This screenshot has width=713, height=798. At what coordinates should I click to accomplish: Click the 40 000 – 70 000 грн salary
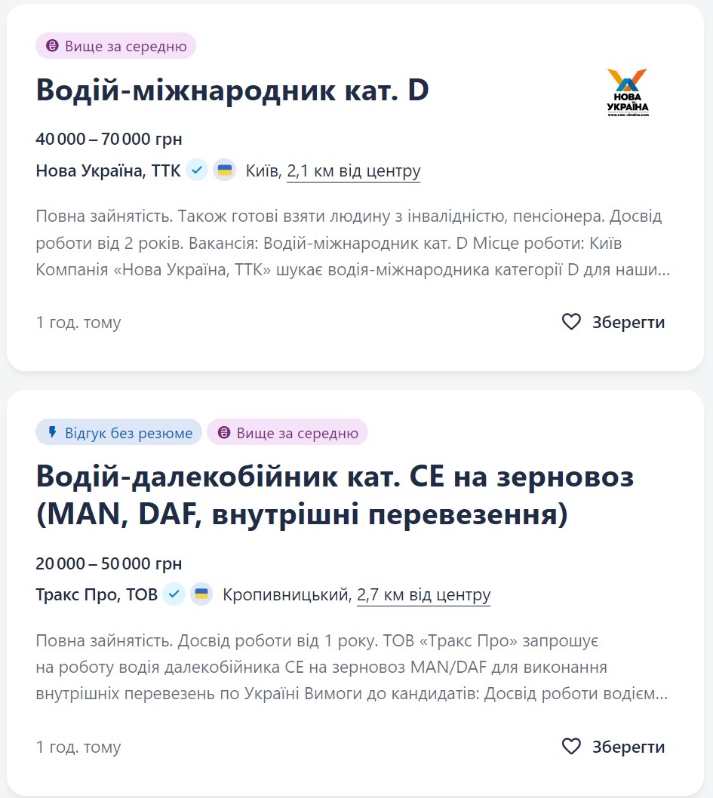point(109,140)
